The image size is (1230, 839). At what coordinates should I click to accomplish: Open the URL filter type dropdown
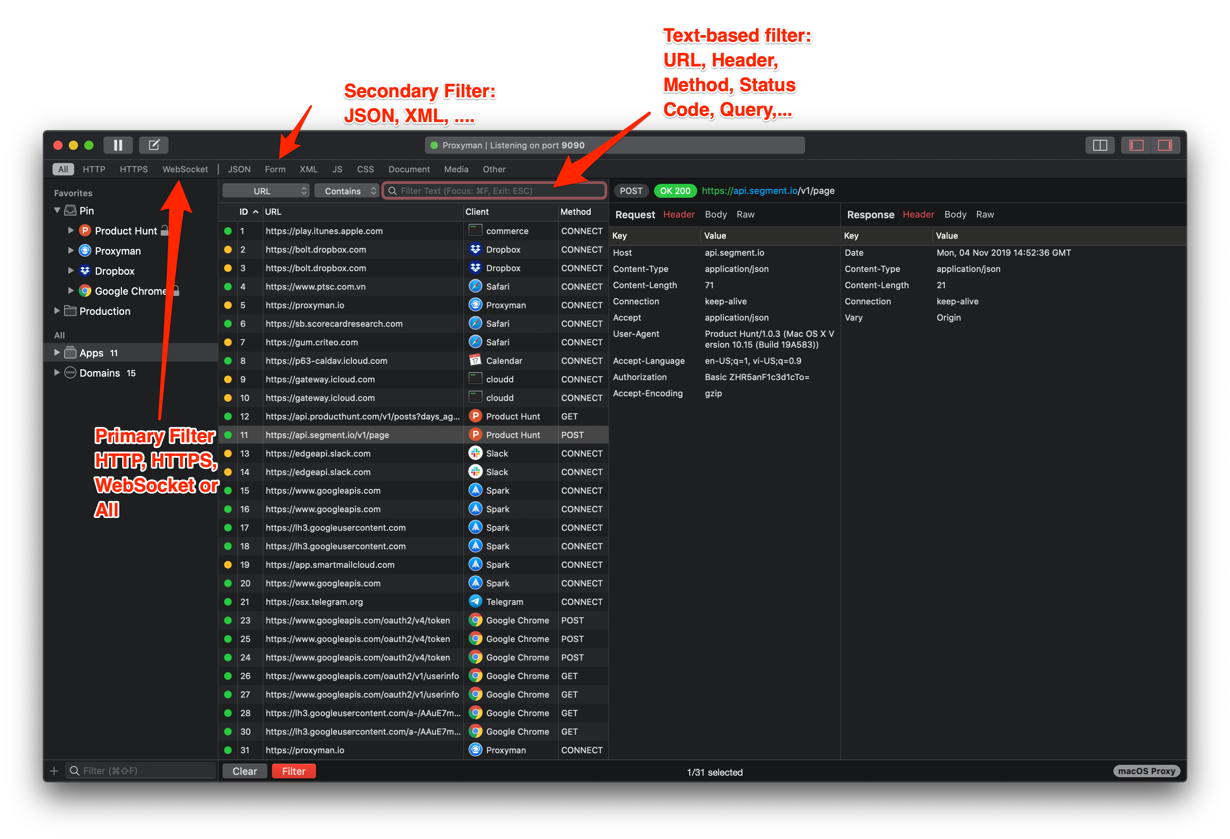(x=266, y=191)
